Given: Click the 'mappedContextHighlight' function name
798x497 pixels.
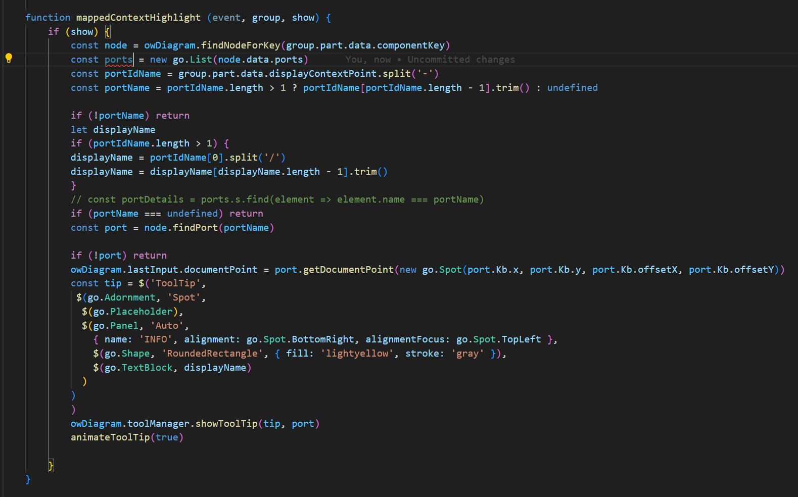Looking at the screenshot, I should [138, 18].
